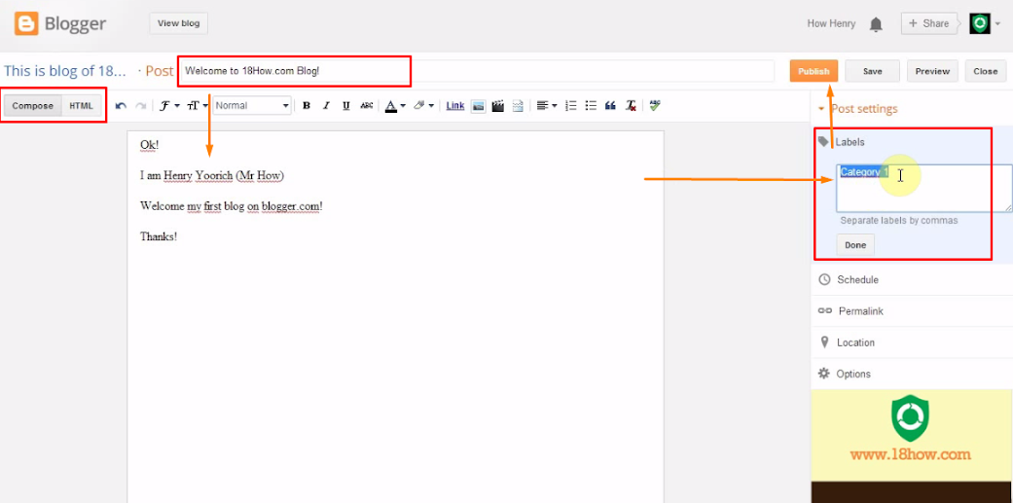The image size is (1013, 503).
Task: Open the font family menu
Action: (169, 106)
